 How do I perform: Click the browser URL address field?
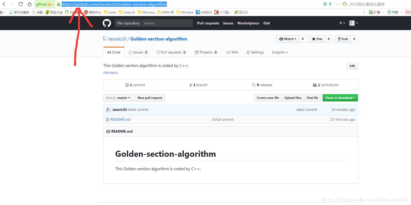coord(114,4)
